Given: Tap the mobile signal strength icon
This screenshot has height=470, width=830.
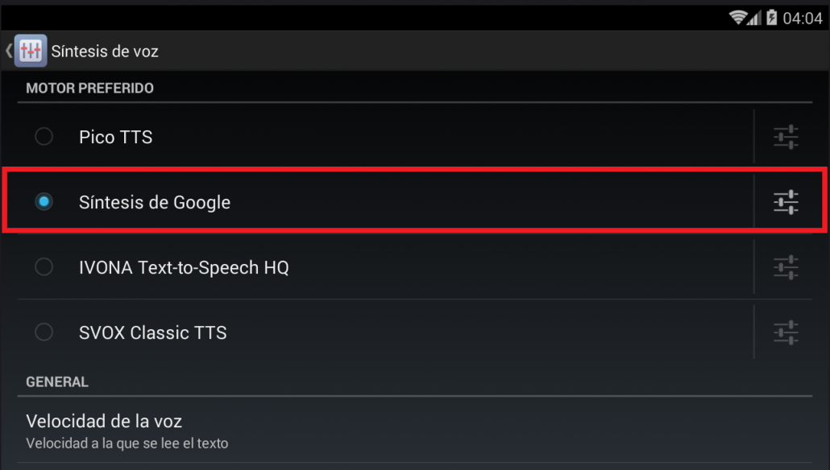Looking at the screenshot, I should (754, 18).
